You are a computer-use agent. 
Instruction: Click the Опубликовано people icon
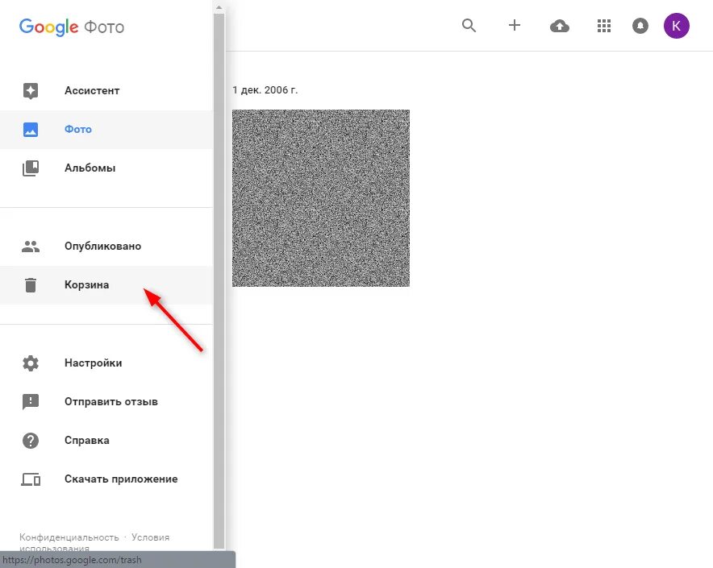(x=31, y=247)
